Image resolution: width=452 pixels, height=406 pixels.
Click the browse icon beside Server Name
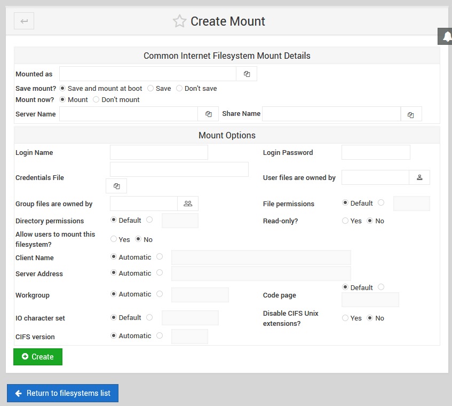click(208, 114)
